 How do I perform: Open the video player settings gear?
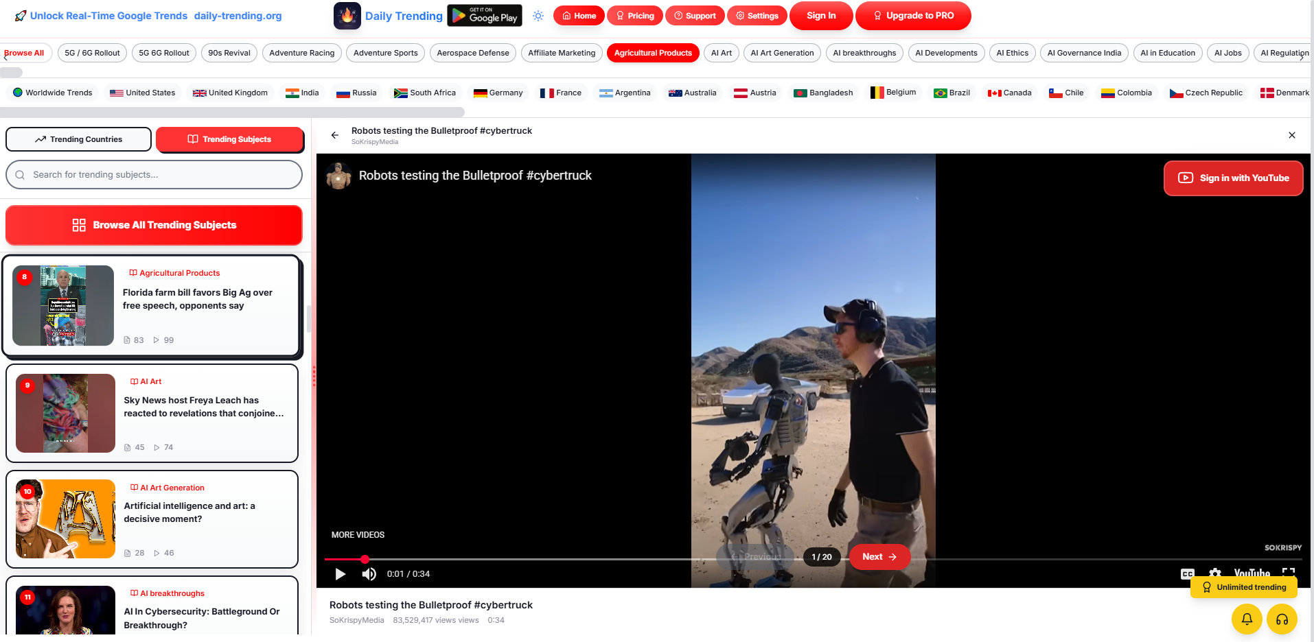1215,573
